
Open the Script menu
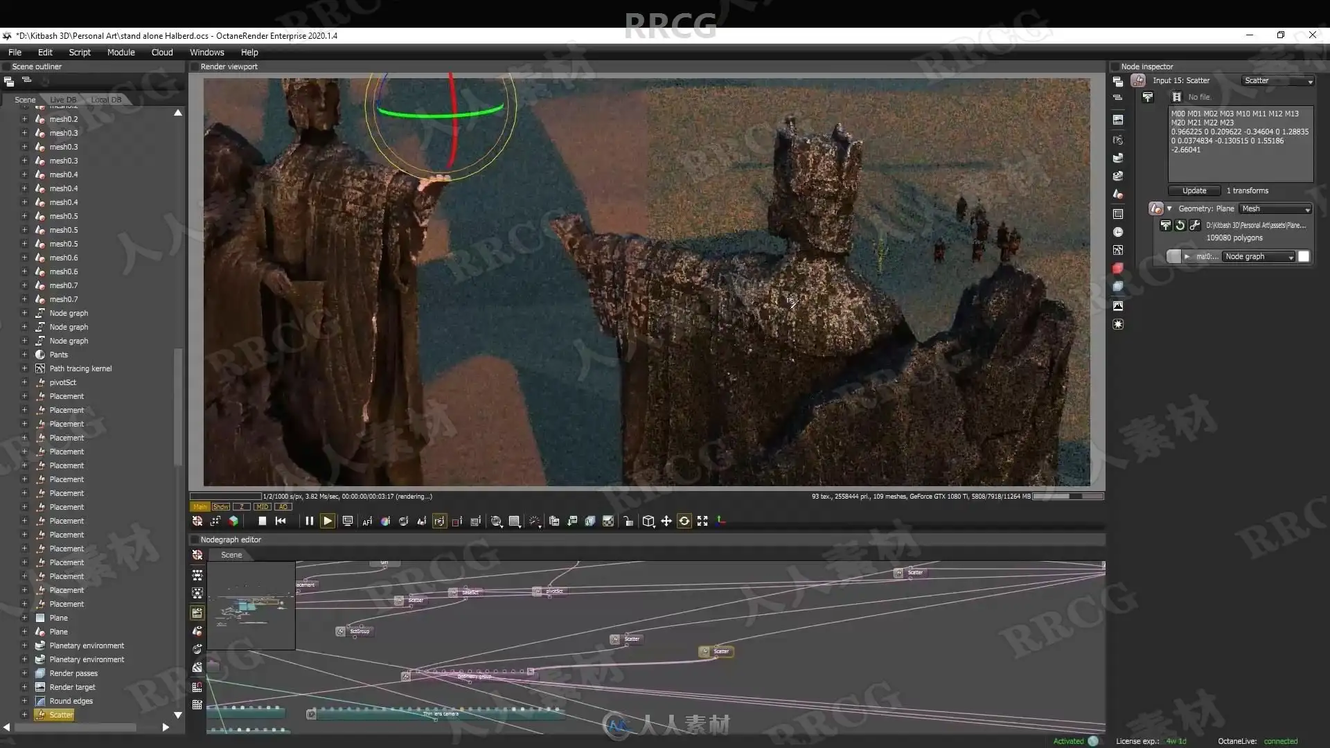coord(80,52)
